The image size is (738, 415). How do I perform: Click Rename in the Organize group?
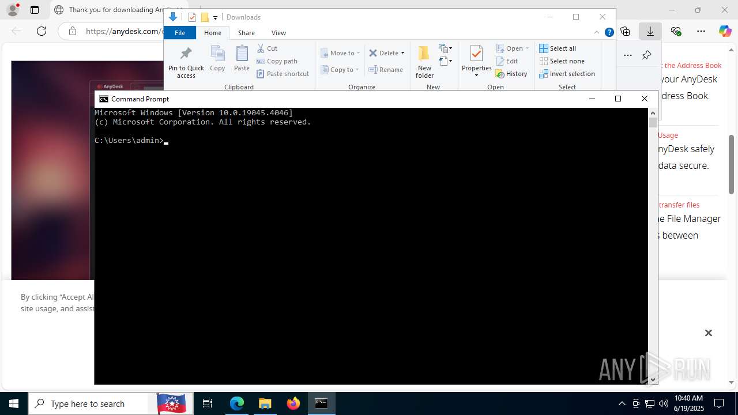(386, 70)
